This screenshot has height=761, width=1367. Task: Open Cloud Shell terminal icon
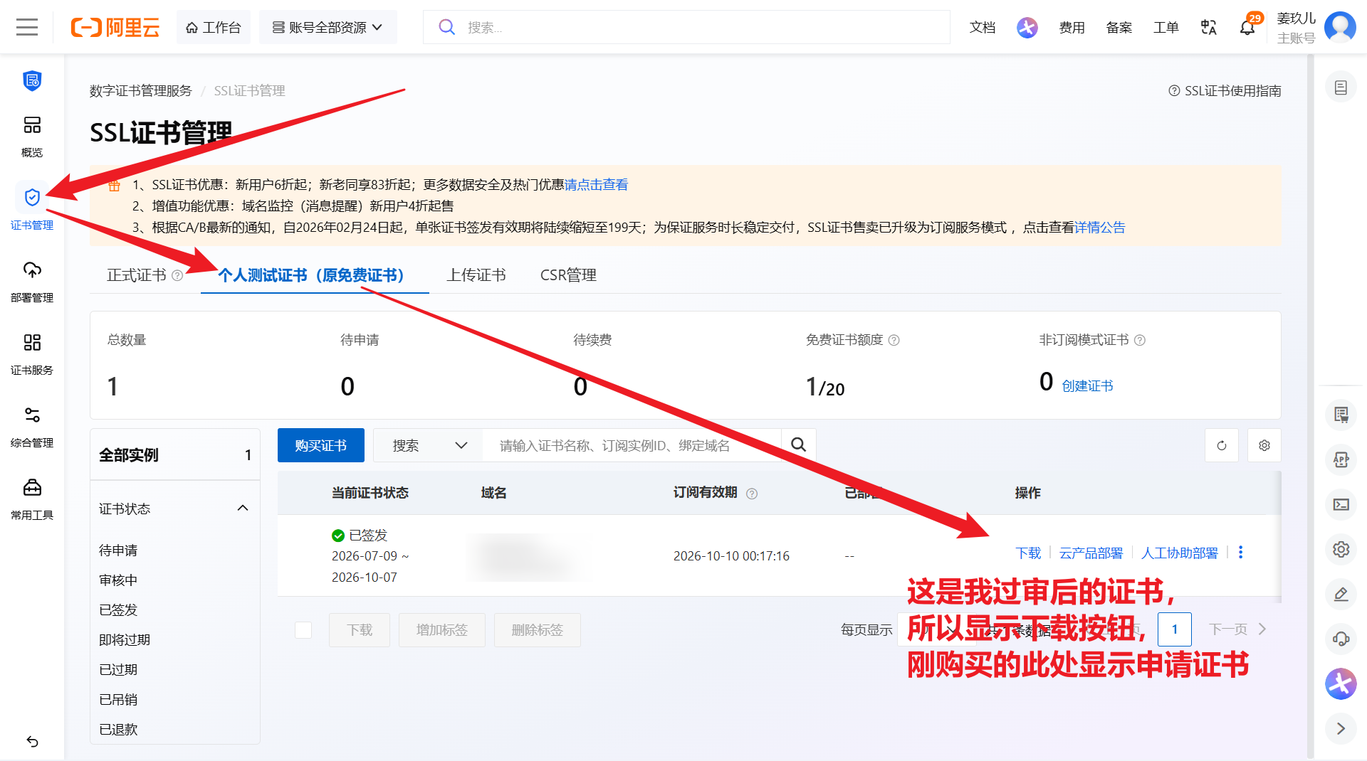(x=1341, y=504)
